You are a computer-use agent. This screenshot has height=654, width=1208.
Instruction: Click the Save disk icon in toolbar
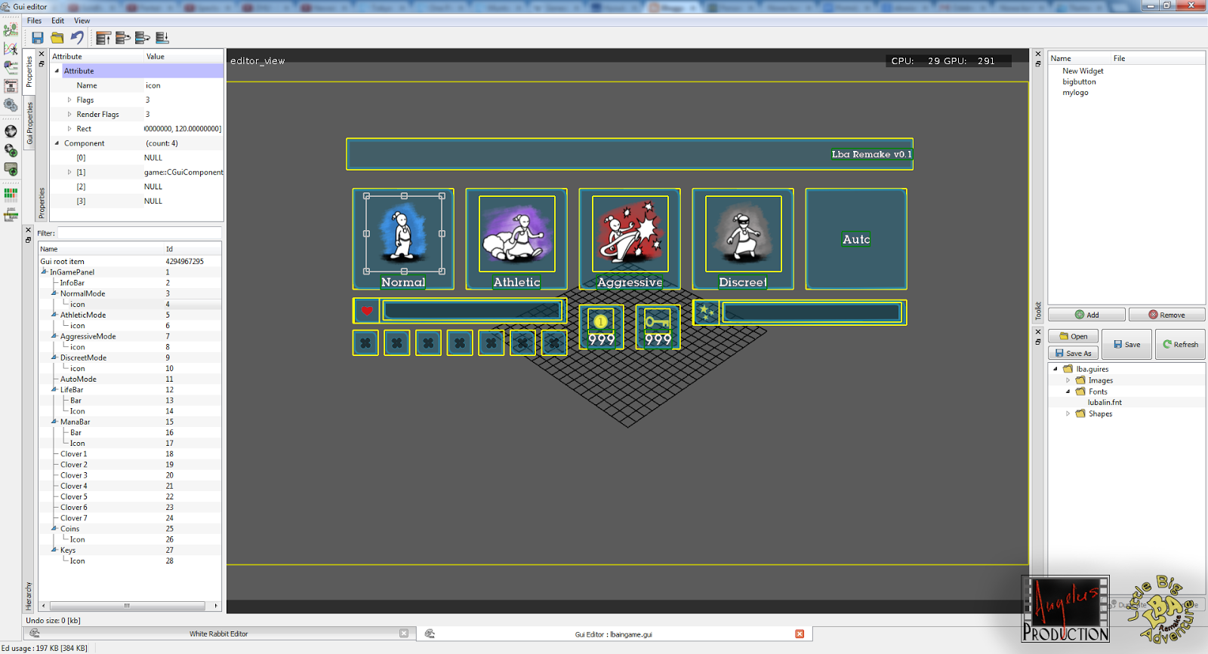(x=37, y=38)
